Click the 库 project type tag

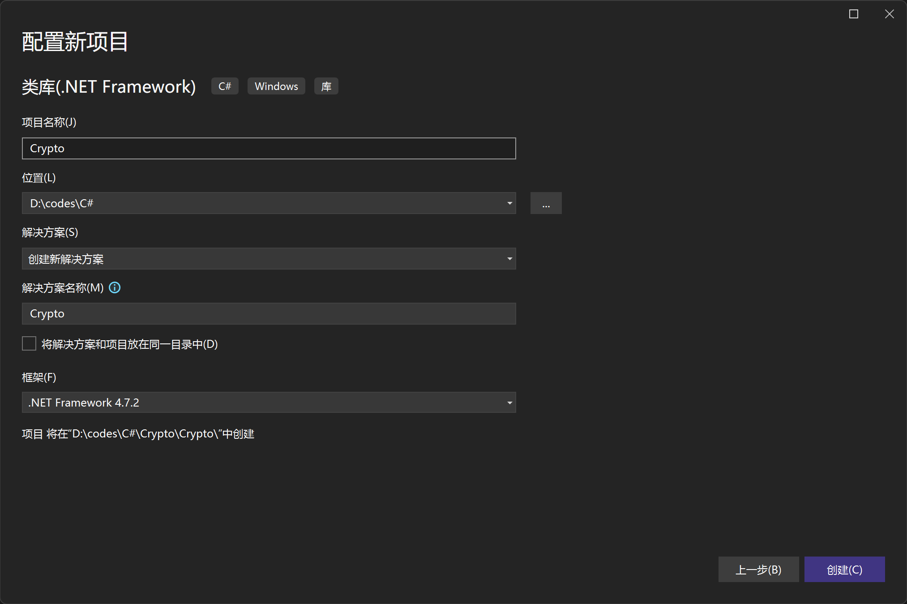326,86
